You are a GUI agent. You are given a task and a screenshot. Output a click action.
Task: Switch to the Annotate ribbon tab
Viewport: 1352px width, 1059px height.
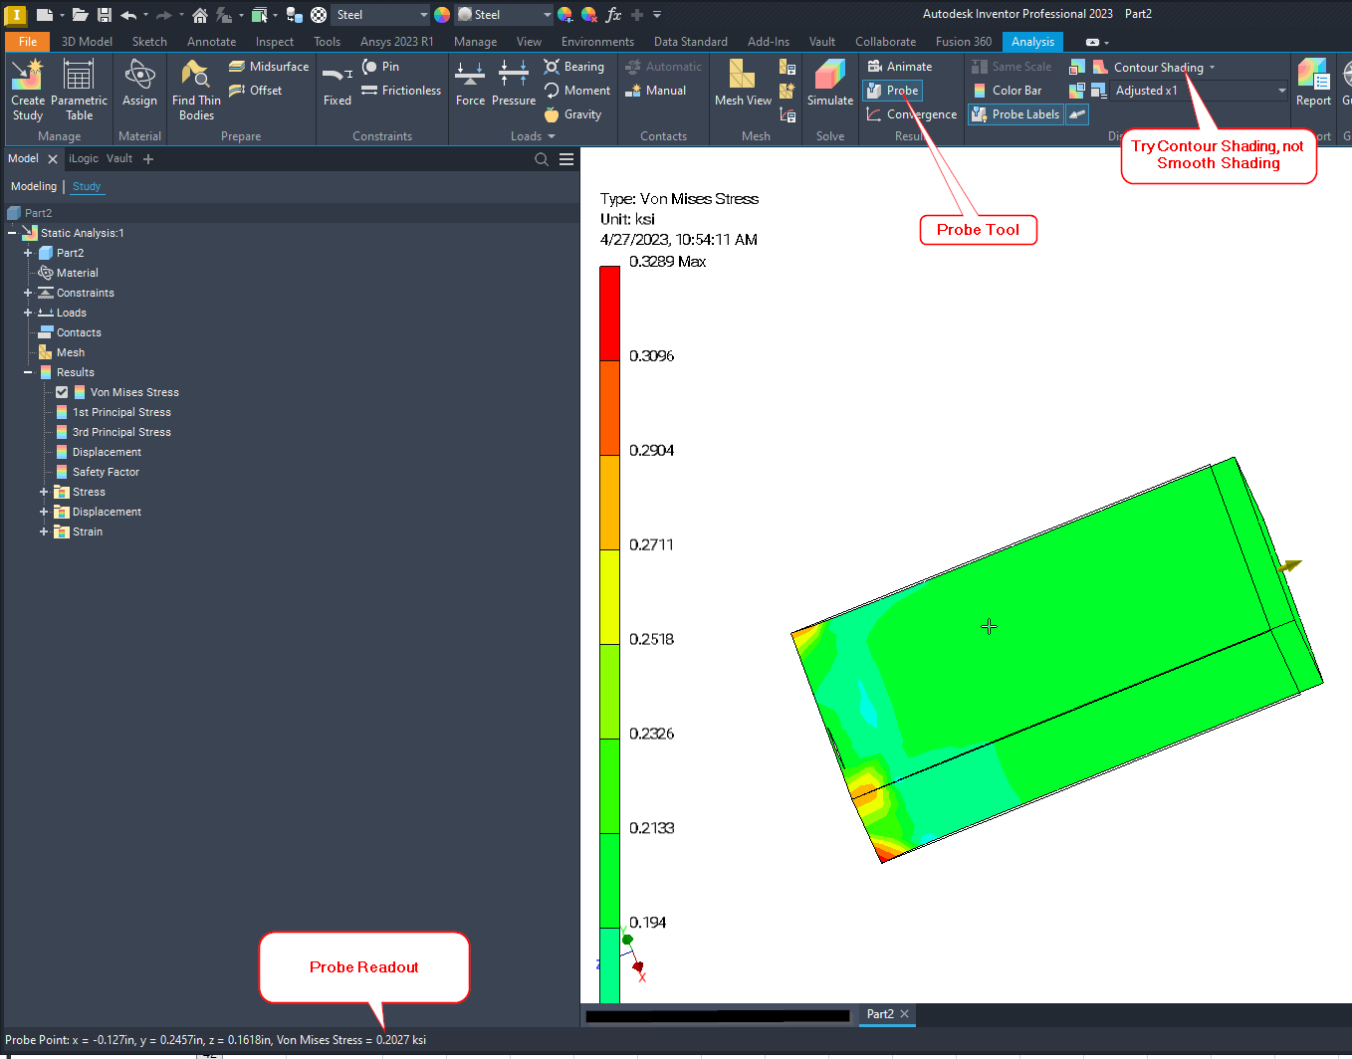tap(211, 41)
